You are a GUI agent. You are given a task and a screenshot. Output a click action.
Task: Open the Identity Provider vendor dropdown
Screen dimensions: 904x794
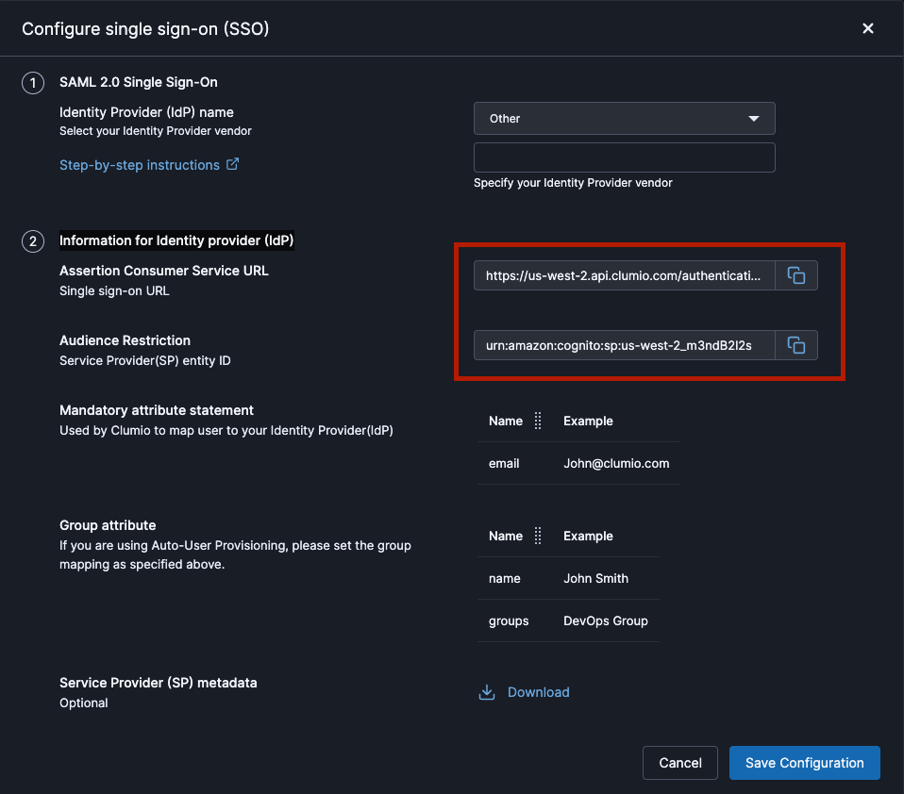[x=624, y=118]
